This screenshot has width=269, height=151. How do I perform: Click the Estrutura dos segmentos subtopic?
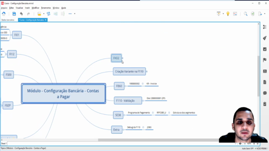pos(184,113)
